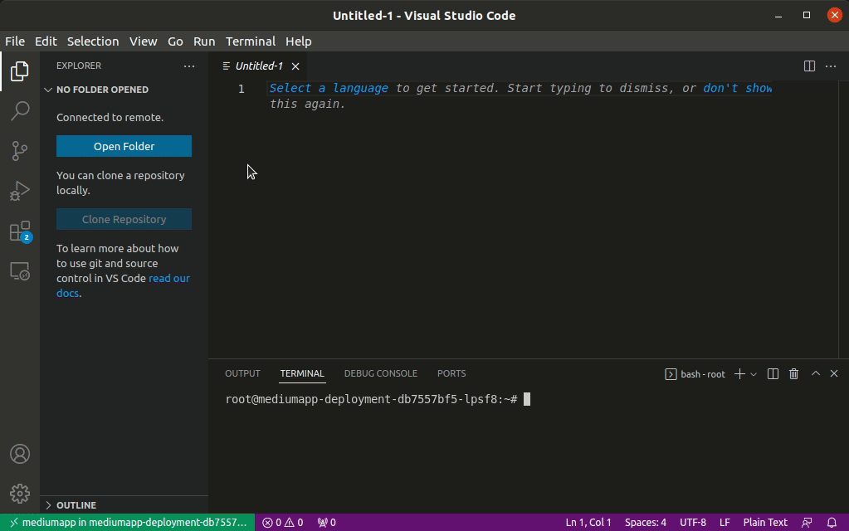Open the Remote Explorer view icon

click(19, 270)
